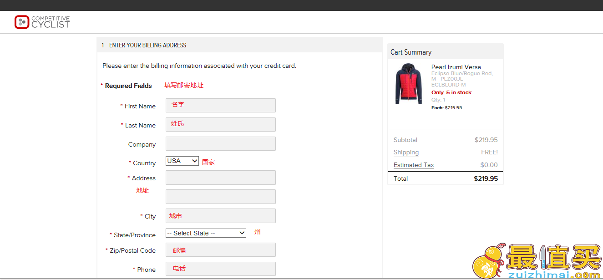The image size is (603, 280).
Task: Click into the Company field
Action: (x=221, y=143)
